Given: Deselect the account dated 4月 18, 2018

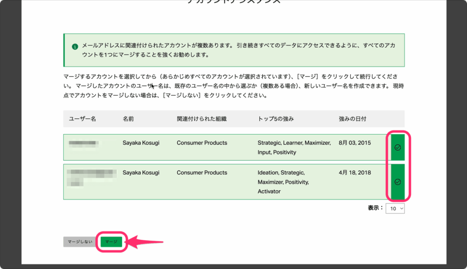Looking at the screenshot, I should click(398, 182).
